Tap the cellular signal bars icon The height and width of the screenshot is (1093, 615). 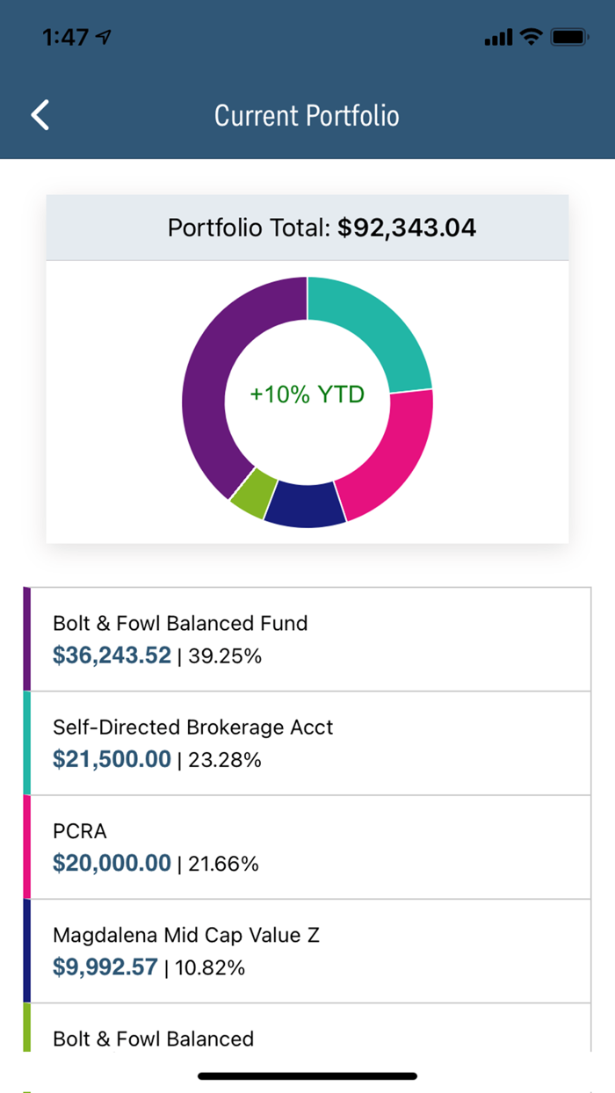coord(497,38)
